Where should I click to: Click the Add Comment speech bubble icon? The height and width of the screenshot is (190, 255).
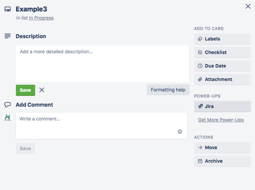(8, 104)
